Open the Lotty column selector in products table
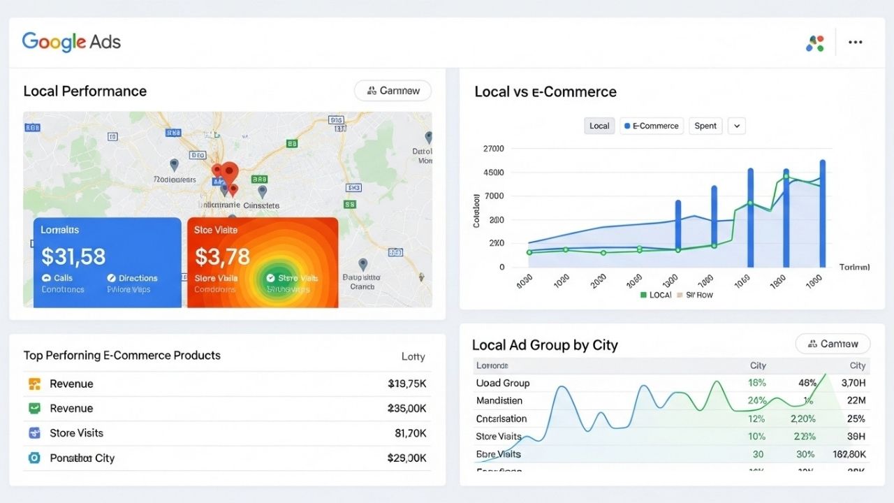 413,356
